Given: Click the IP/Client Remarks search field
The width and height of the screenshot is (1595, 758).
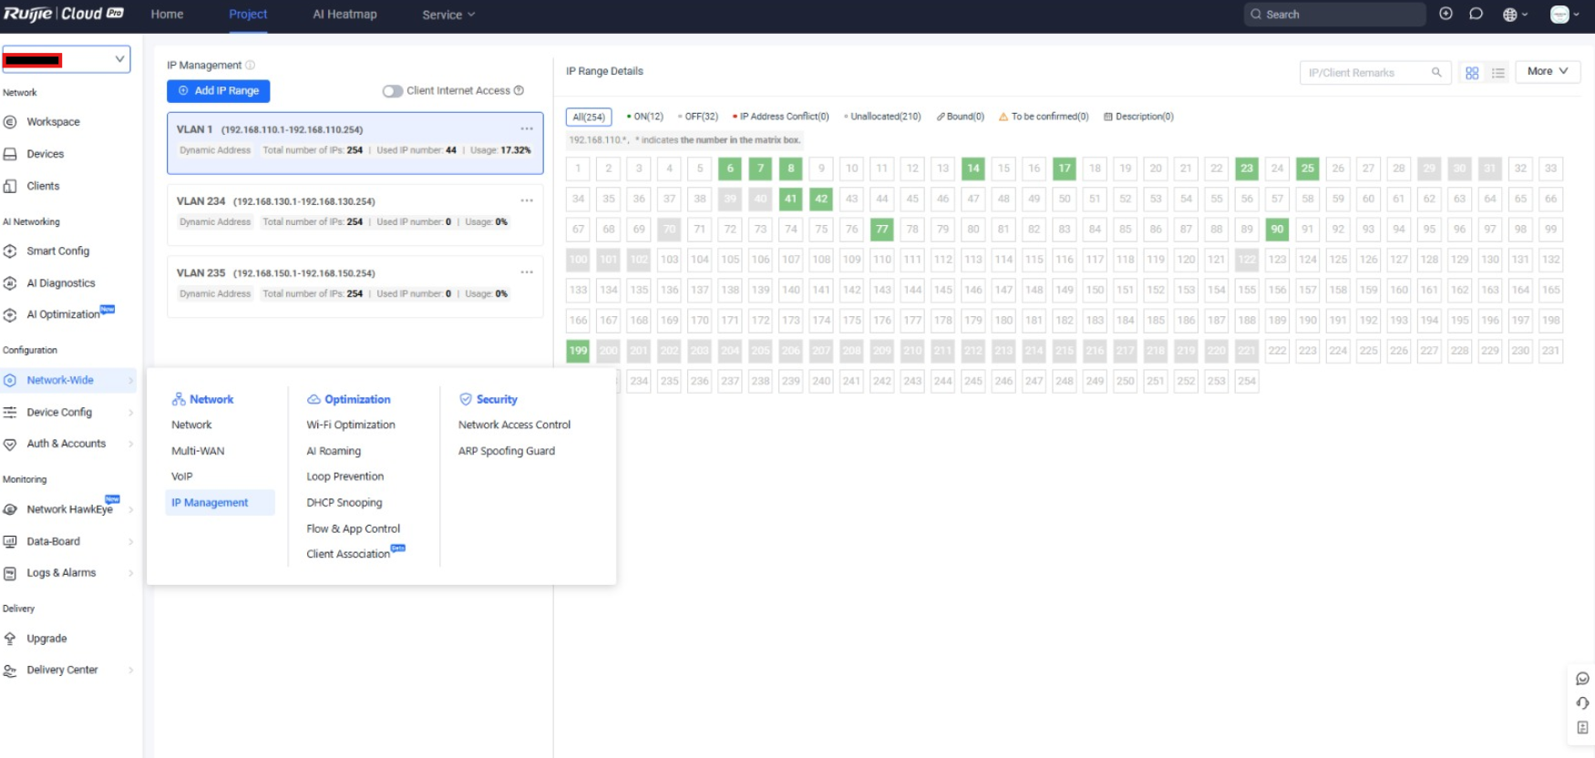Looking at the screenshot, I should pyautogui.click(x=1363, y=73).
